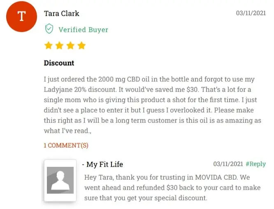The width and height of the screenshot is (274, 209).
Task: Click Tara Clark's red "T" avatar
Action: [21, 17]
